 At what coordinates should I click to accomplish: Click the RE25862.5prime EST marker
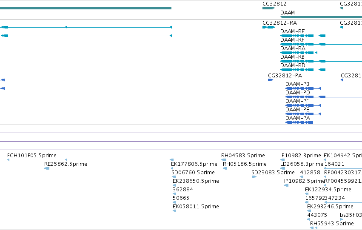[47, 168]
